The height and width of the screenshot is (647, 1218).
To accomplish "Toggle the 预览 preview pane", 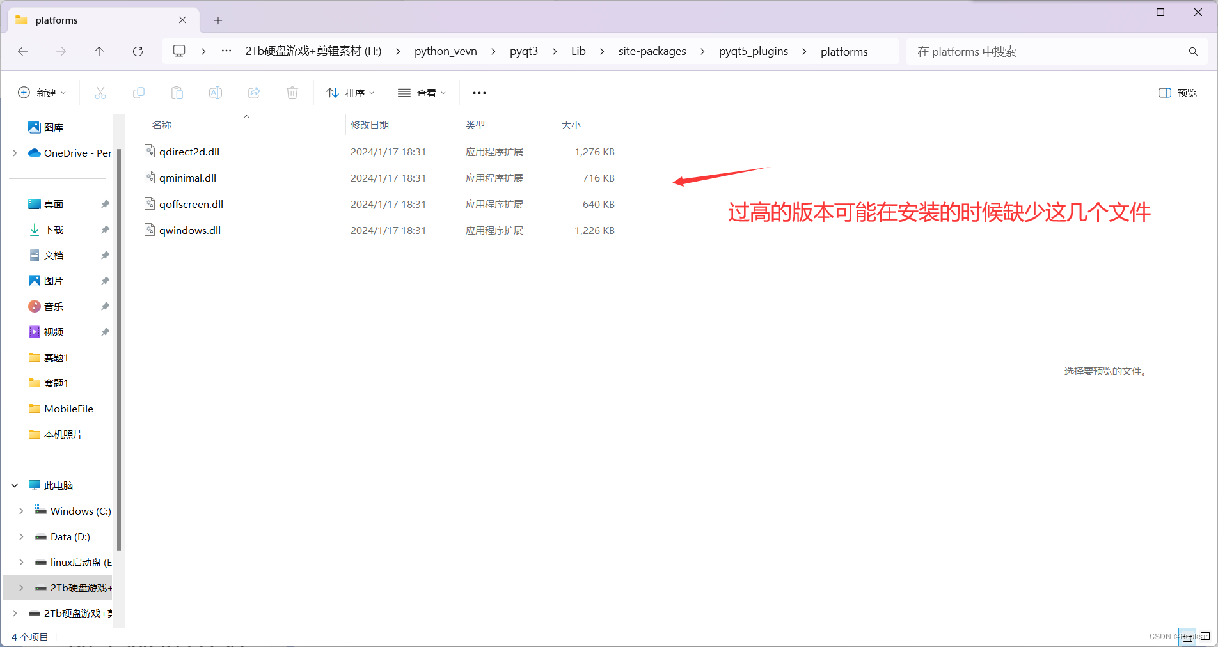I will (1178, 93).
